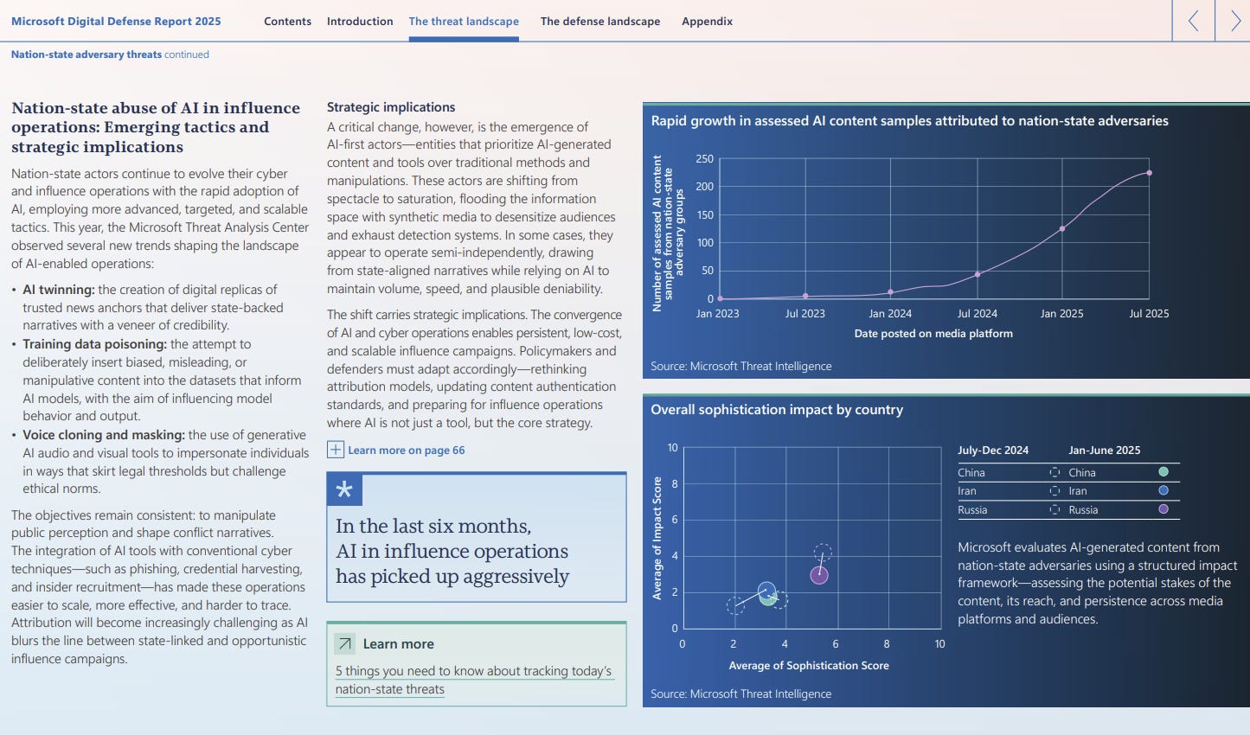Click the blue Iran bubble in scatter chart
Image resolution: width=1250 pixels, height=735 pixels.
tap(766, 591)
